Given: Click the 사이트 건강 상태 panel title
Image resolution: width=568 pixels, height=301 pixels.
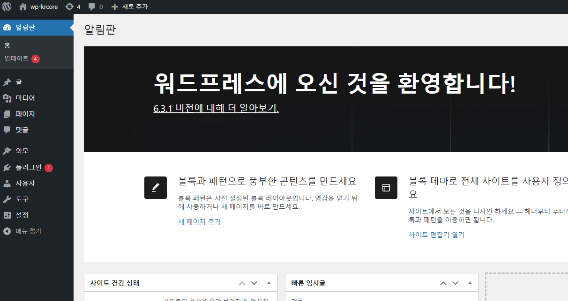Looking at the screenshot, I should [115, 283].
